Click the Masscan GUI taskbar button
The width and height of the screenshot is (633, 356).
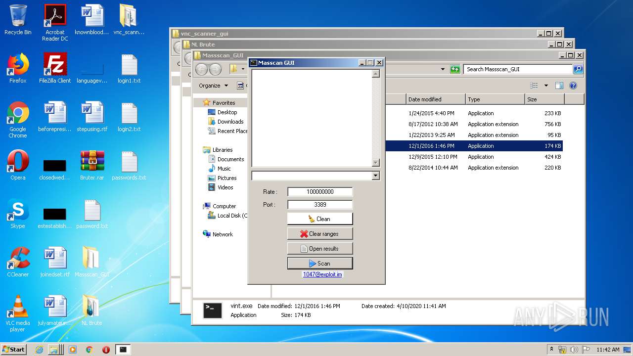click(x=123, y=350)
